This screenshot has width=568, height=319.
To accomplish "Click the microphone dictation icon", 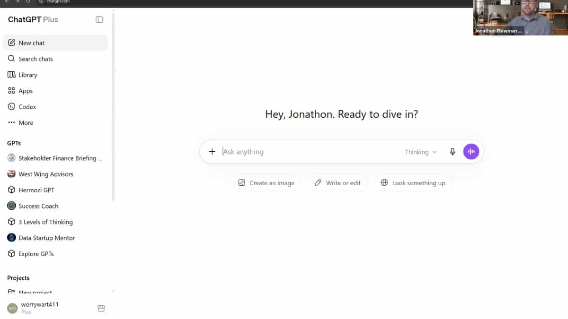I will (453, 152).
